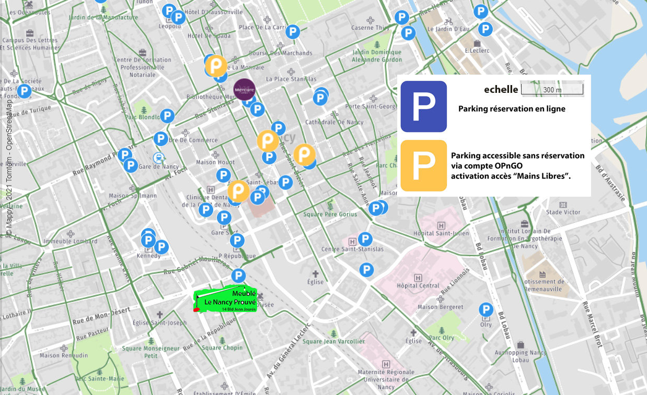This screenshot has width=647, height=395.
Task: Open blue parking marker at Centre Saint-Stanislas
Action: click(x=365, y=240)
